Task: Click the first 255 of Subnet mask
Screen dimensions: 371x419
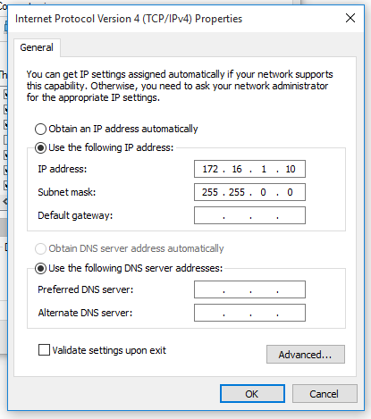Action: [x=210, y=192]
